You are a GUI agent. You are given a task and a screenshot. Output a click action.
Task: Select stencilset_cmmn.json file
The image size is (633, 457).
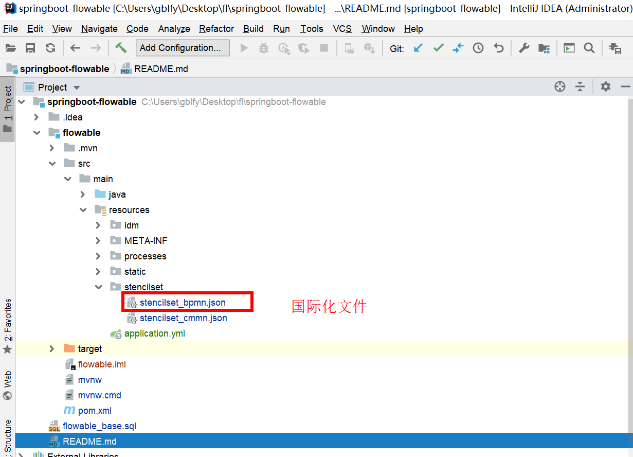[183, 318]
